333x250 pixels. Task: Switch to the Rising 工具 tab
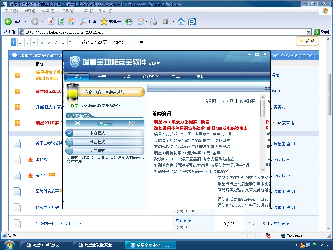[176, 77]
